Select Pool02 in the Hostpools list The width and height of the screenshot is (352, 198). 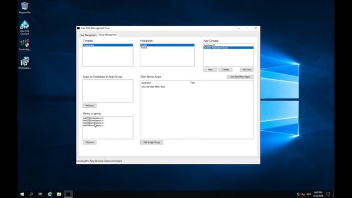(167, 48)
